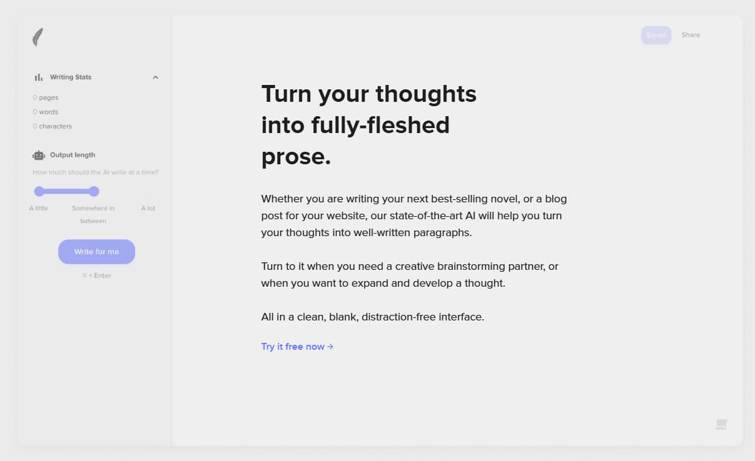Click the 0 pages stat
Image resolution: width=755 pixels, height=461 pixels.
point(46,97)
